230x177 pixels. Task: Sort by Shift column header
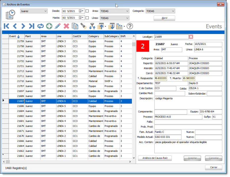(x=126, y=36)
